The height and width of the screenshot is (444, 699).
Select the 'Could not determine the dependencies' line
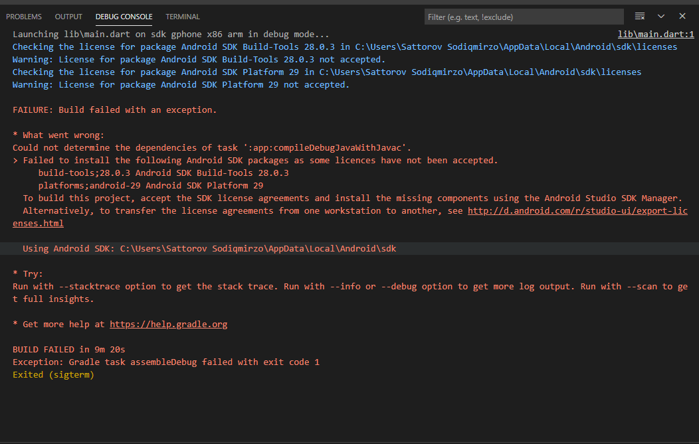[212, 147]
